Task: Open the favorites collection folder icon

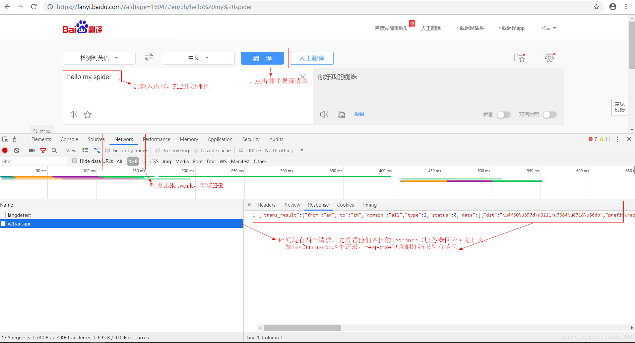Action: coord(520,58)
